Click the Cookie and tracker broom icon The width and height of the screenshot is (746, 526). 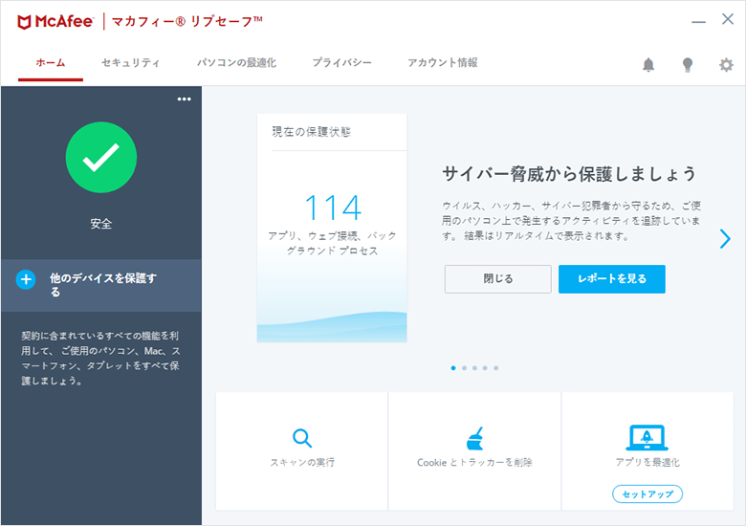tap(474, 438)
